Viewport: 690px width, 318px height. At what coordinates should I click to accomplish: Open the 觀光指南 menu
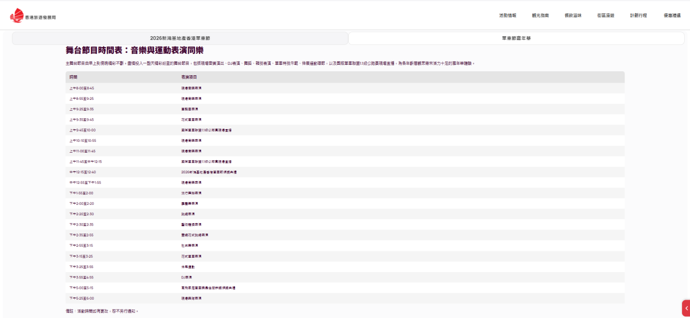540,15
